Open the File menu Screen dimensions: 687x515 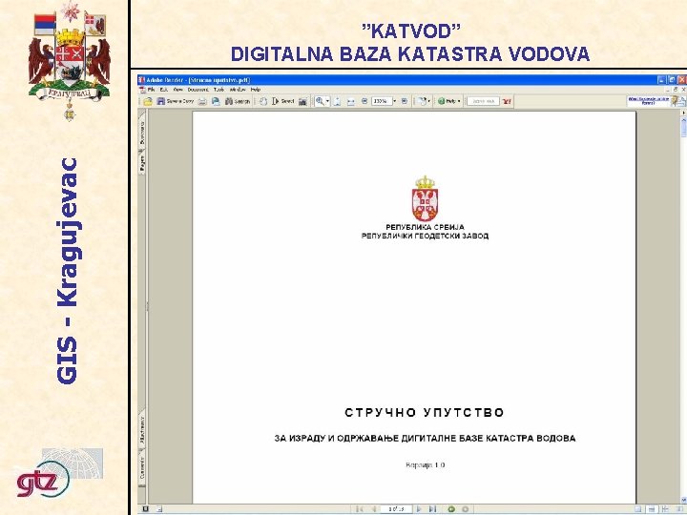pos(151,90)
